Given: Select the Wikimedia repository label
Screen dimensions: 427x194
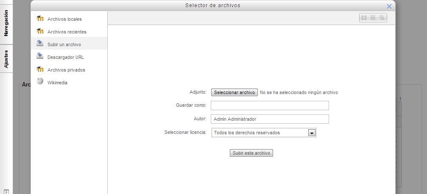Looking at the screenshot, I should coord(57,83).
